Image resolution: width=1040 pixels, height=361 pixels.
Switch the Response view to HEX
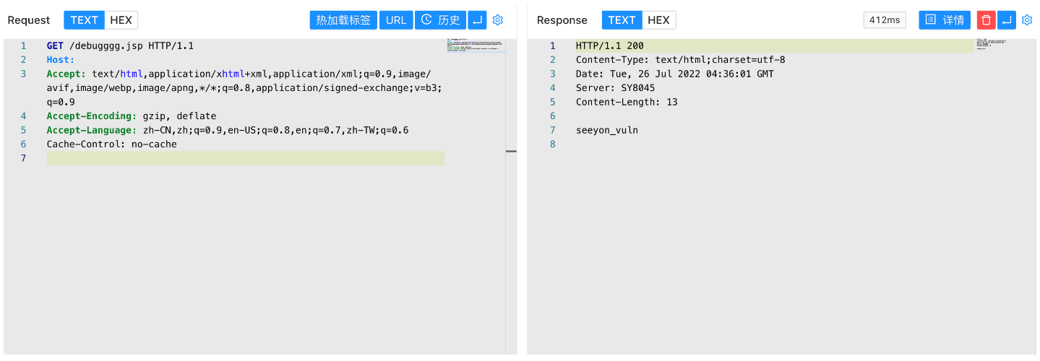(658, 20)
